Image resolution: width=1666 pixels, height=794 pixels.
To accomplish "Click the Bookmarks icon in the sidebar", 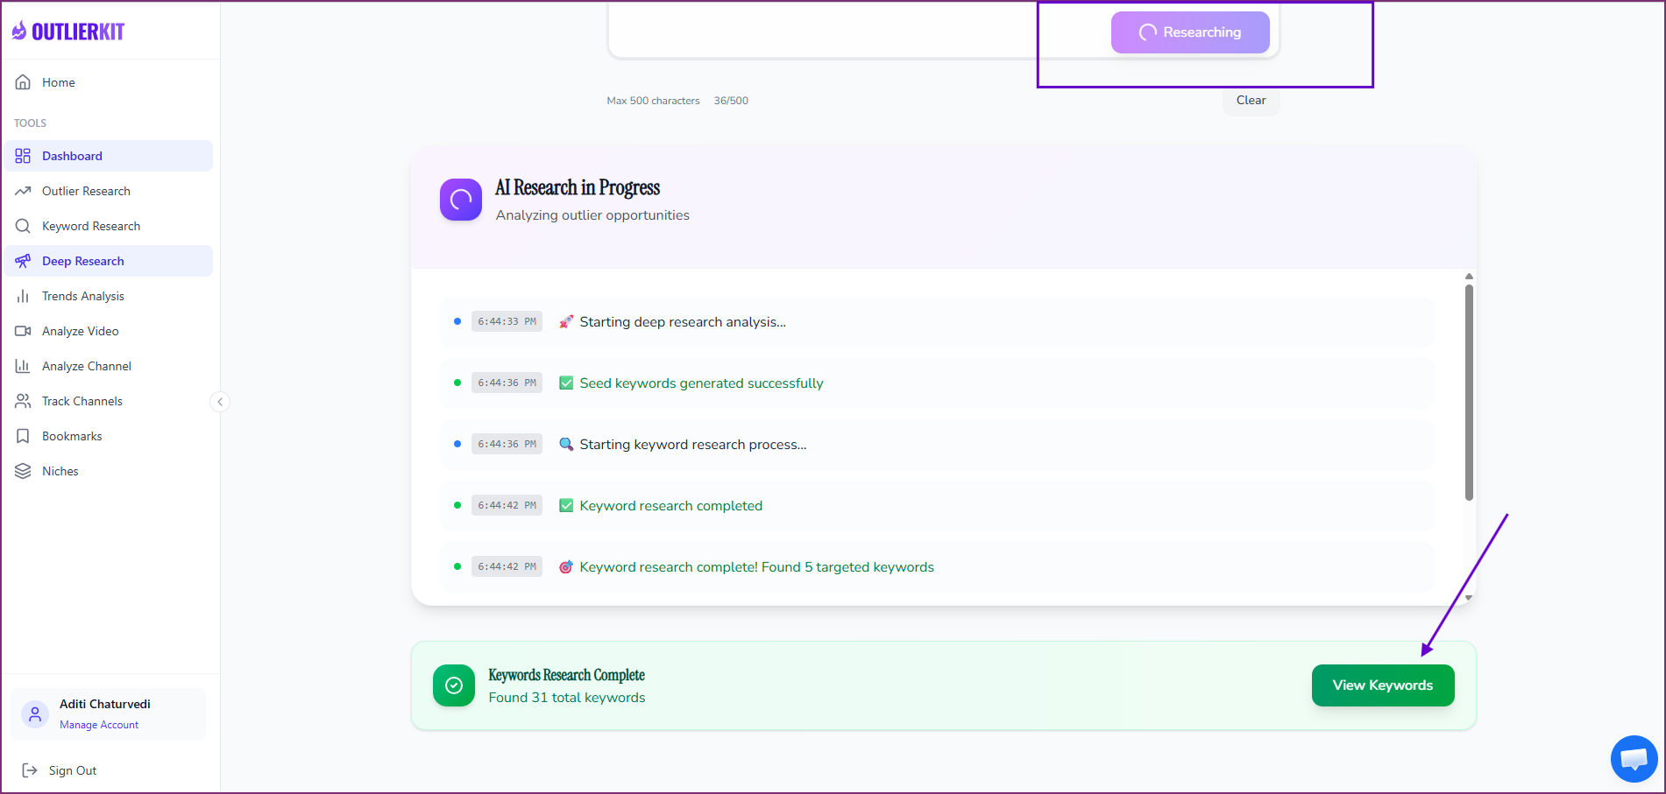I will (x=23, y=435).
